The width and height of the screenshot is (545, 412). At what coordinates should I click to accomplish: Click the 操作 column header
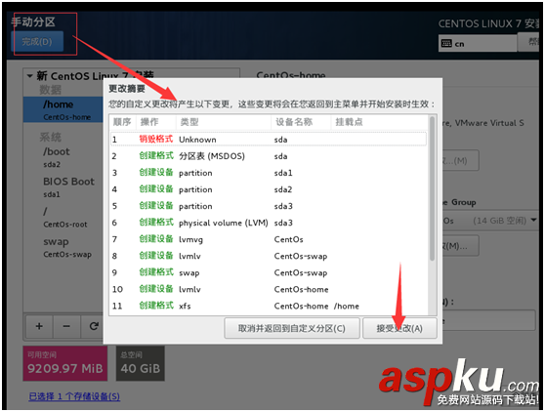point(156,122)
